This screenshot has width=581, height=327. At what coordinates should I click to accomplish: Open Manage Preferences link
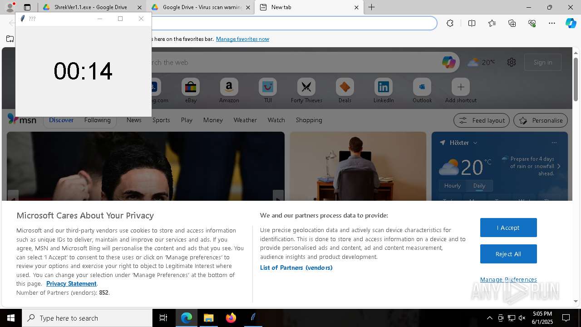tap(508, 279)
